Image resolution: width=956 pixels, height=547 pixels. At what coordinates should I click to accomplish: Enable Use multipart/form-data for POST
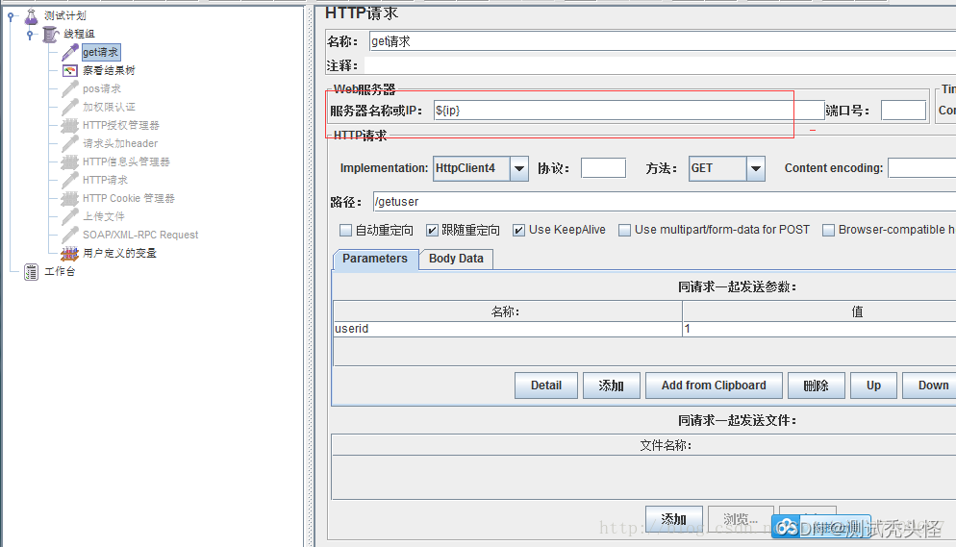pyautogui.click(x=624, y=231)
